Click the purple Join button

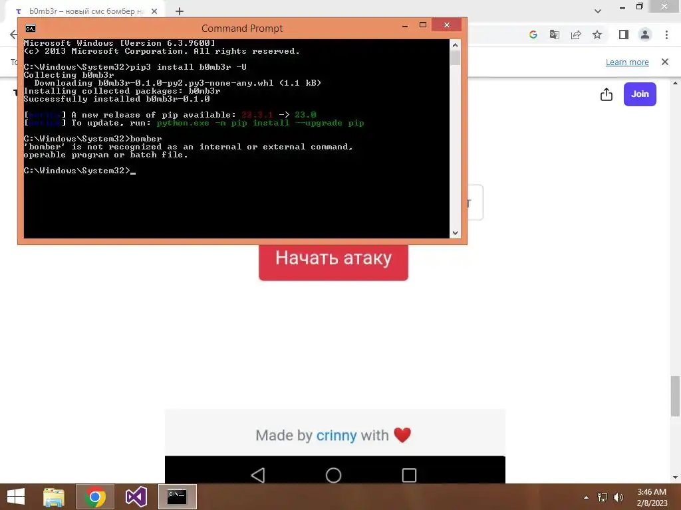640,94
